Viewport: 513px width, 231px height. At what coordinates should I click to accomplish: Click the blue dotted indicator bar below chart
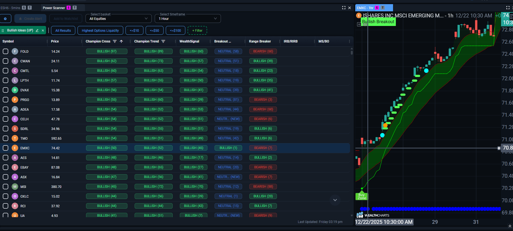tap(430, 209)
